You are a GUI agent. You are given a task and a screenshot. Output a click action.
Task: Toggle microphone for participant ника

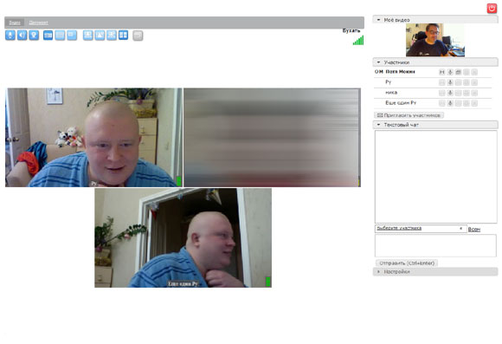point(450,93)
